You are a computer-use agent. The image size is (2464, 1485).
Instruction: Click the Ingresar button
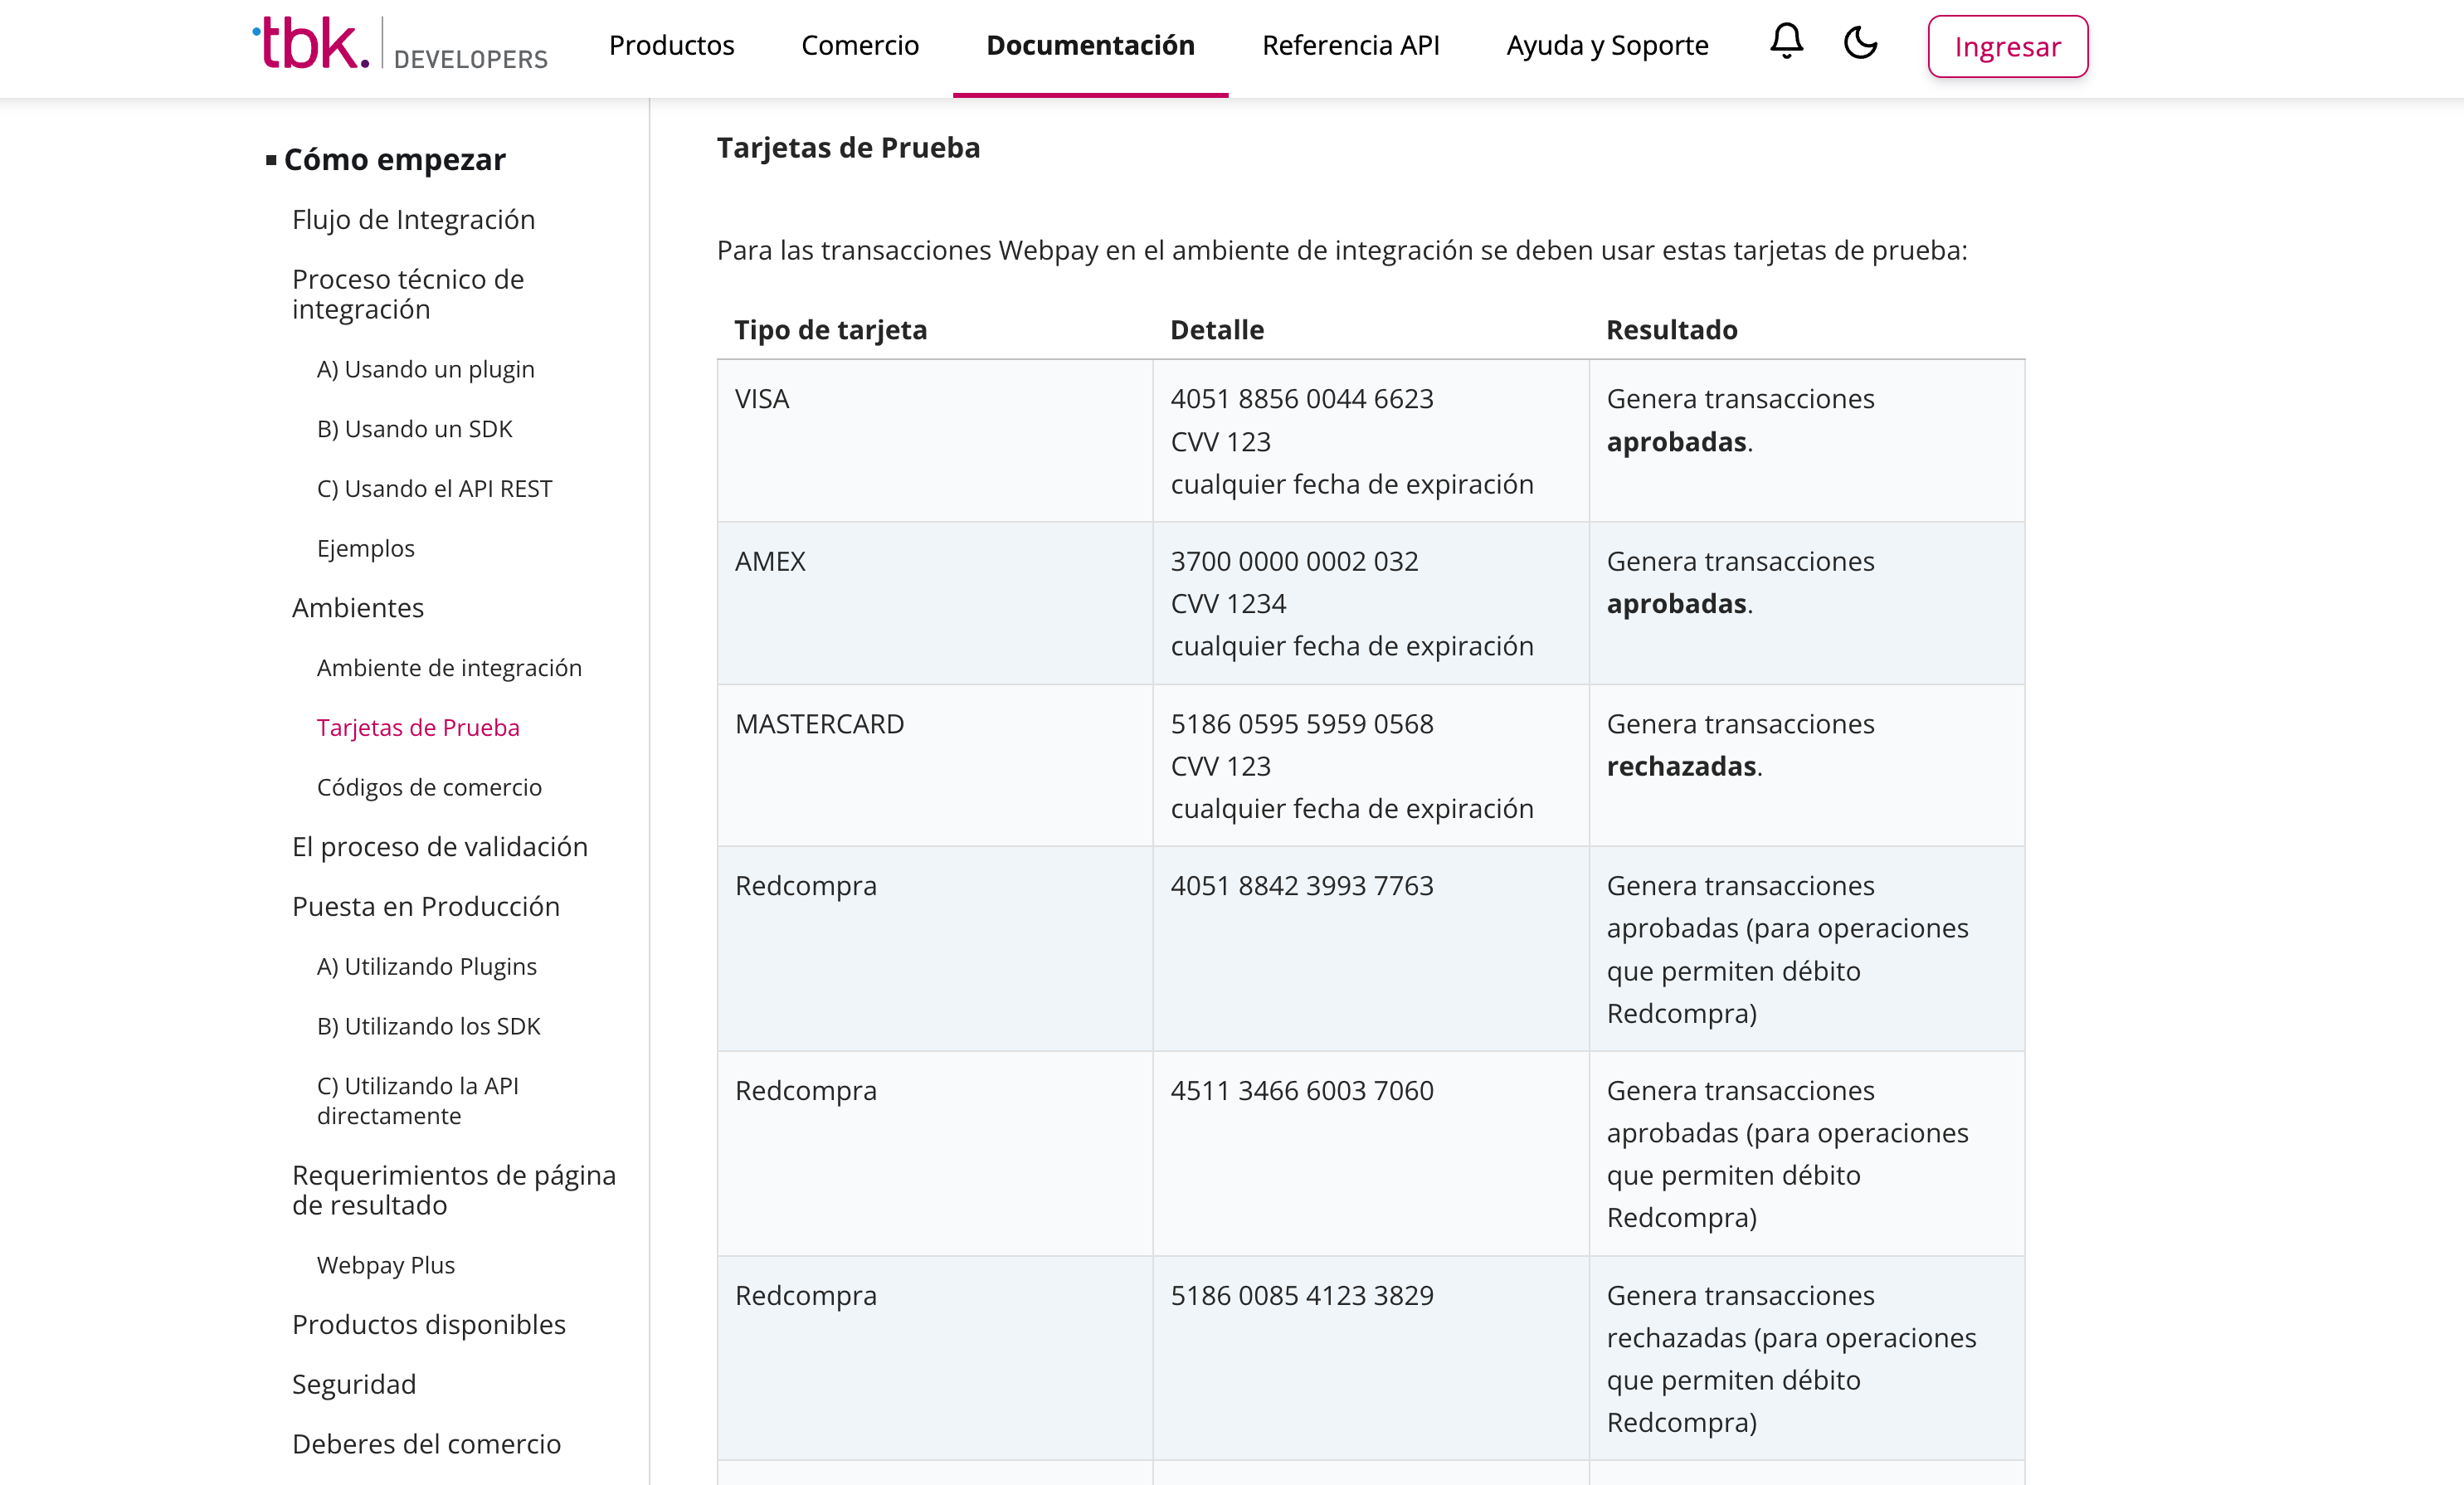(x=2007, y=46)
